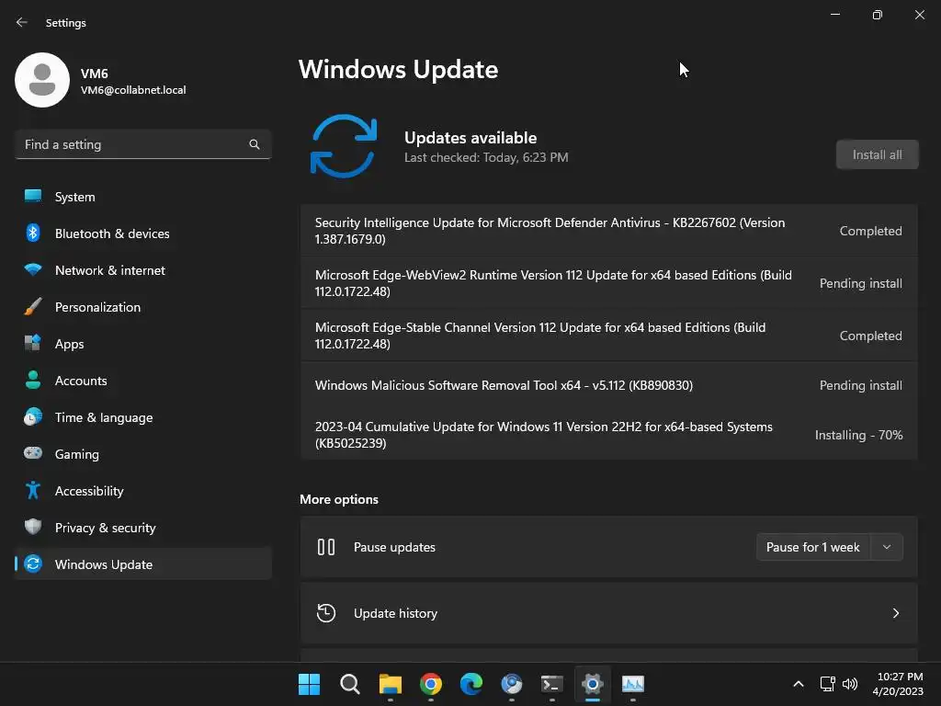Open Network & internet settings

(x=142, y=269)
